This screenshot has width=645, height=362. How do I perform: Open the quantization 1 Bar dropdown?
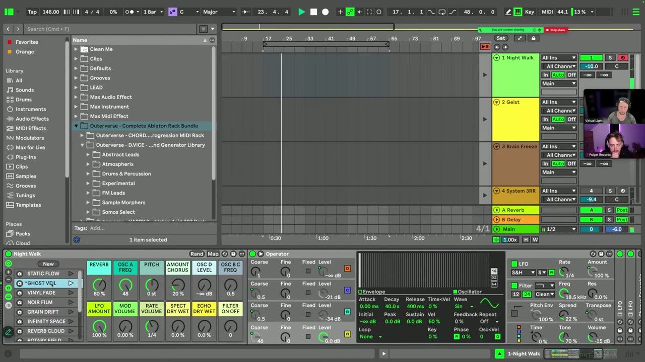(152, 12)
